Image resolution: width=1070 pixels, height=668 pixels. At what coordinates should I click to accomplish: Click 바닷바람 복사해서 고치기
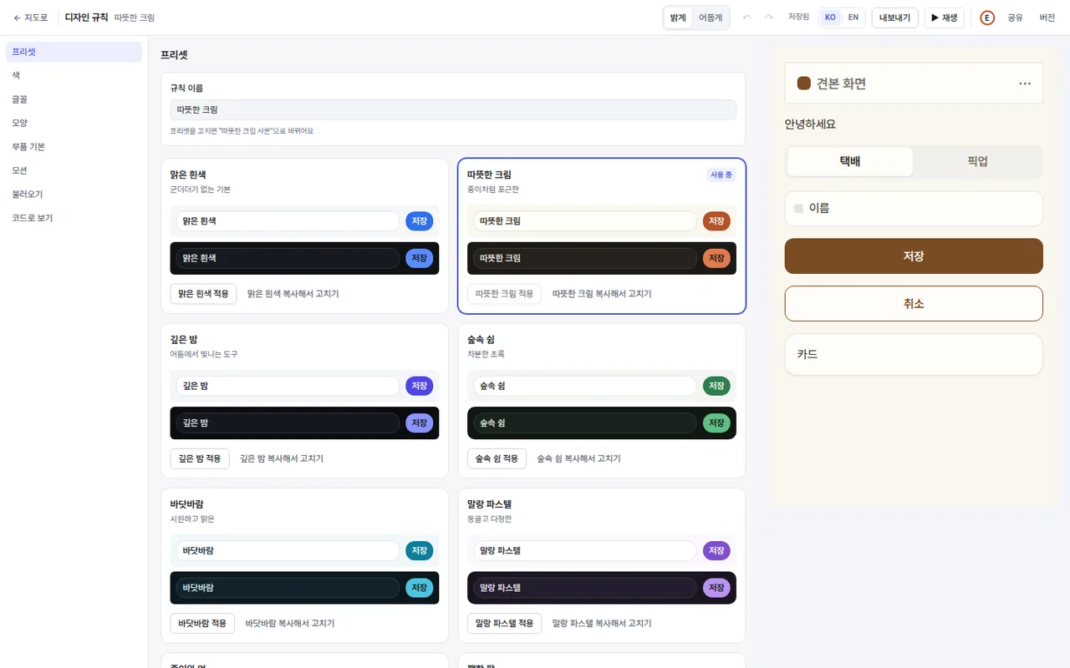[x=290, y=623]
